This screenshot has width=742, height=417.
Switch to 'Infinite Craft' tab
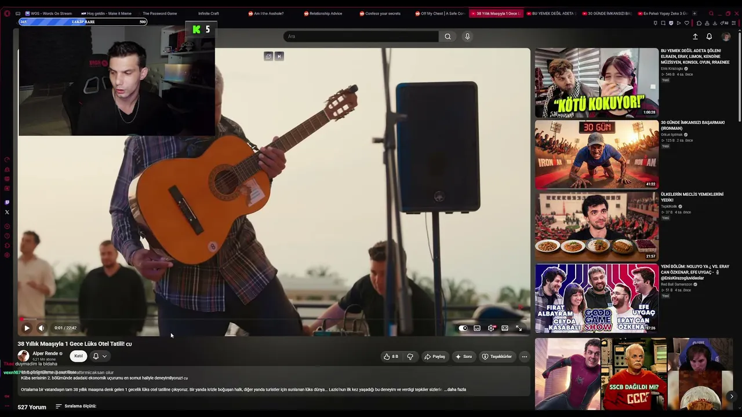pos(209,13)
